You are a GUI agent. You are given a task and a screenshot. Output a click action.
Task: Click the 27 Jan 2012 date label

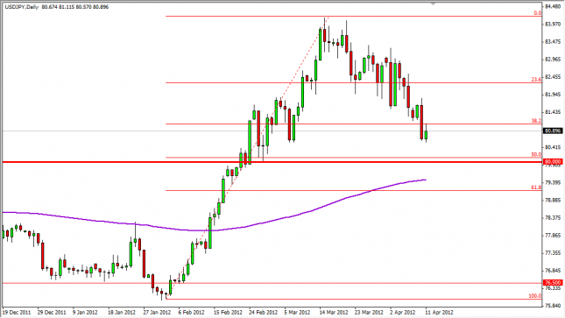point(157,312)
